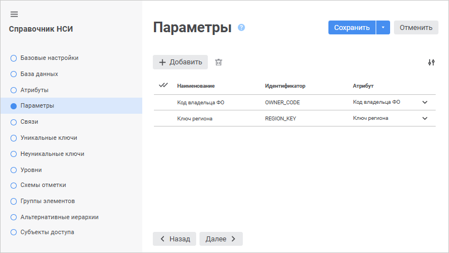
Task: Click the select-all double checkmark icon
Action: (163, 85)
